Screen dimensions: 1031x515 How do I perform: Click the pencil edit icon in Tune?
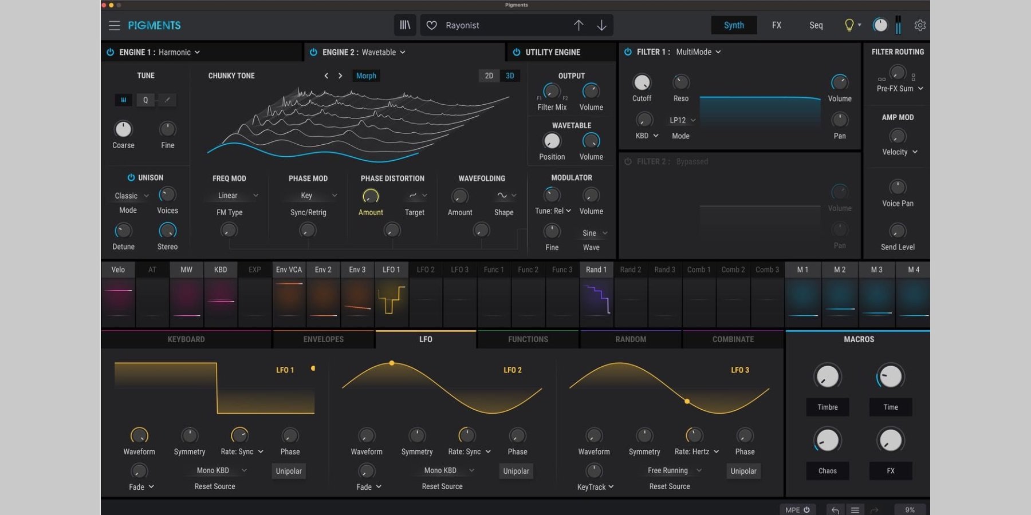click(167, 100)
